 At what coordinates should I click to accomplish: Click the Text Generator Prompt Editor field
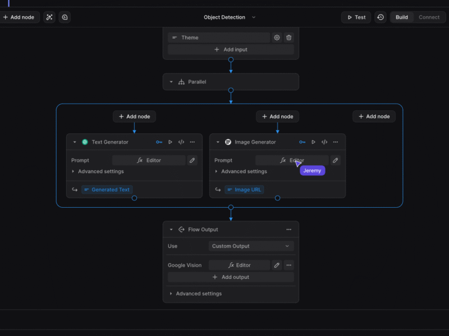[x=149, y=160]
